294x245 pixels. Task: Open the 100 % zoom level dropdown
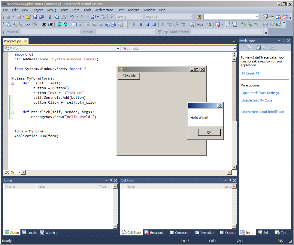[x=19, y=172]
